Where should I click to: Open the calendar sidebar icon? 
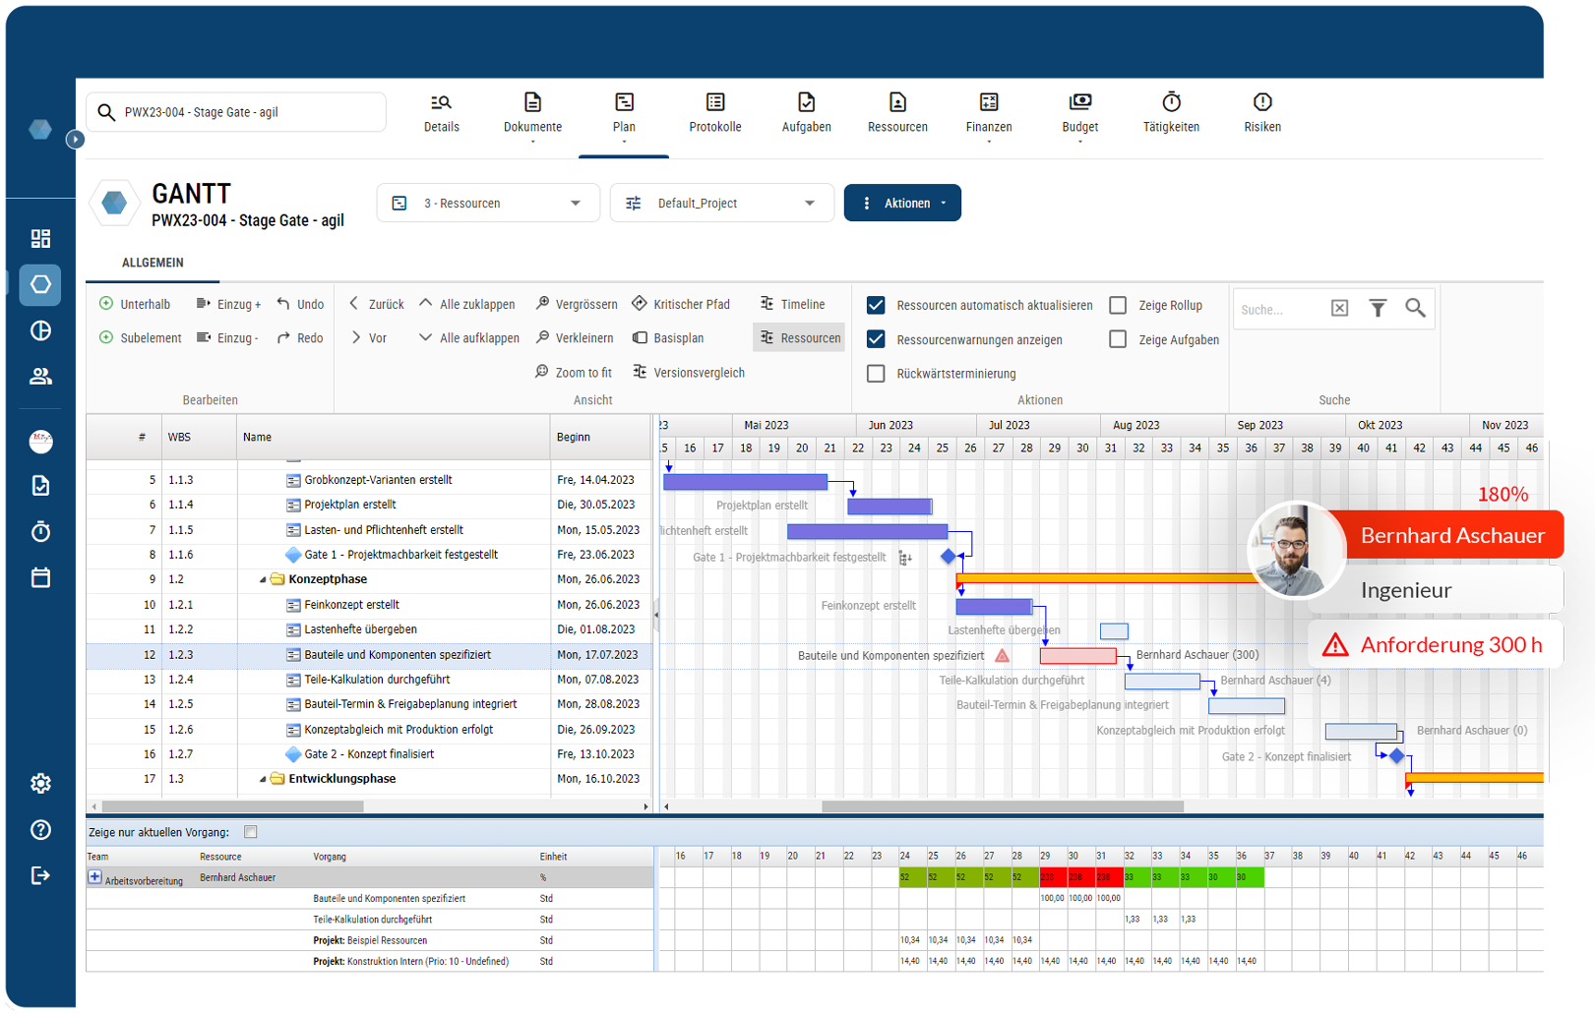coord(40,577)
